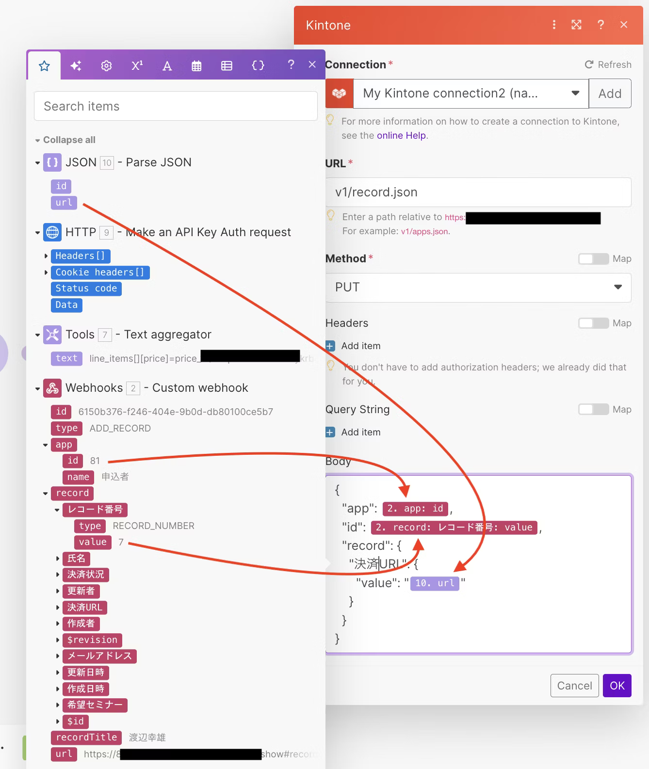Click the Kintone connection logo icon
The image size is (649, 769).
pyautogui.click(x=339, y=93)
